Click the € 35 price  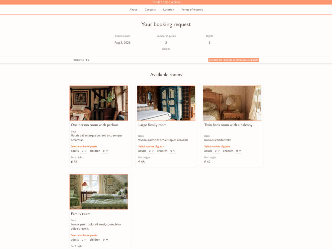pos(74,162)
